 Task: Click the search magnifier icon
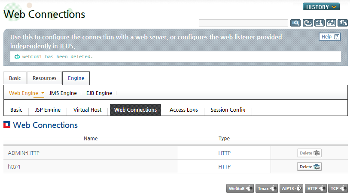(295, 23)
